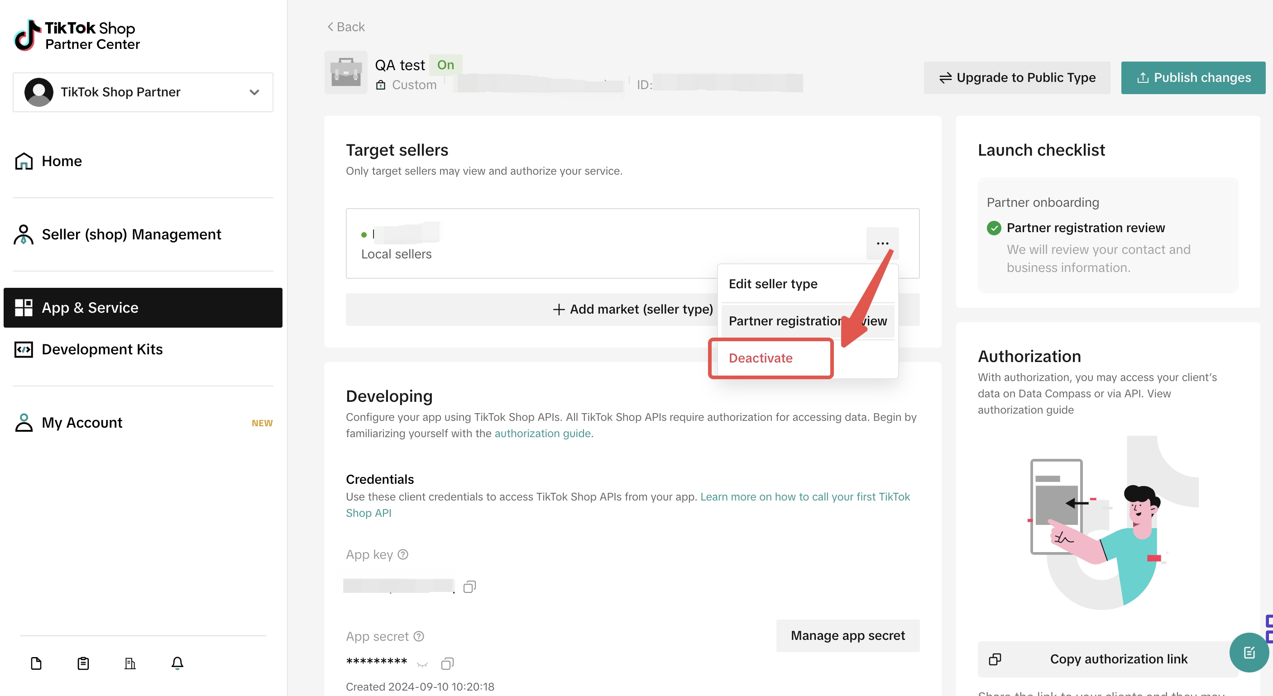Reveal the hidden App secret
The width and height of the screenshot is (1273, 696).
pyautogui.click(x=422, y=664)
